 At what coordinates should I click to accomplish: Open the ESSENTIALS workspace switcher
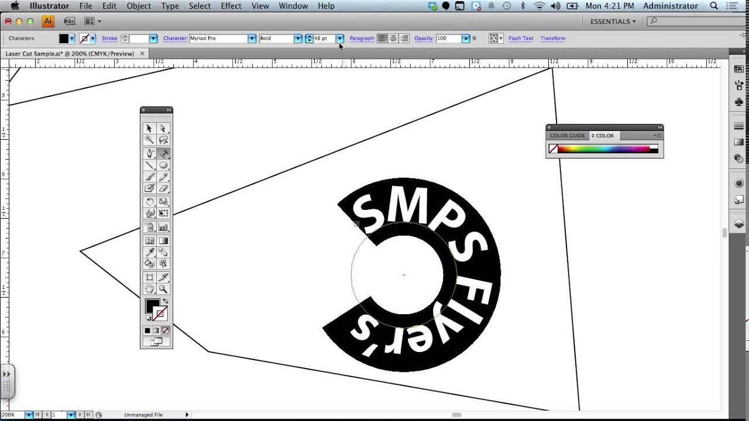[613, 22]
